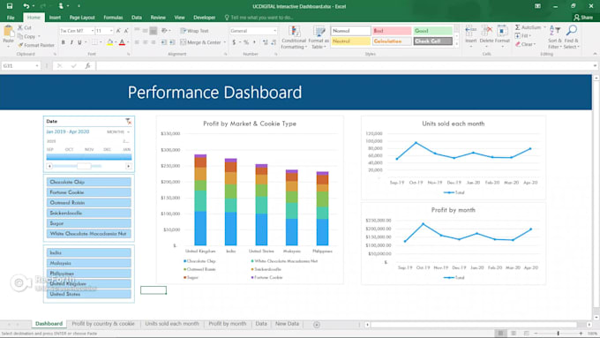Click the Format Painter brush
The height and width of the screenshot is (338, 600).
pyautogui.click(x=20, y=45)
